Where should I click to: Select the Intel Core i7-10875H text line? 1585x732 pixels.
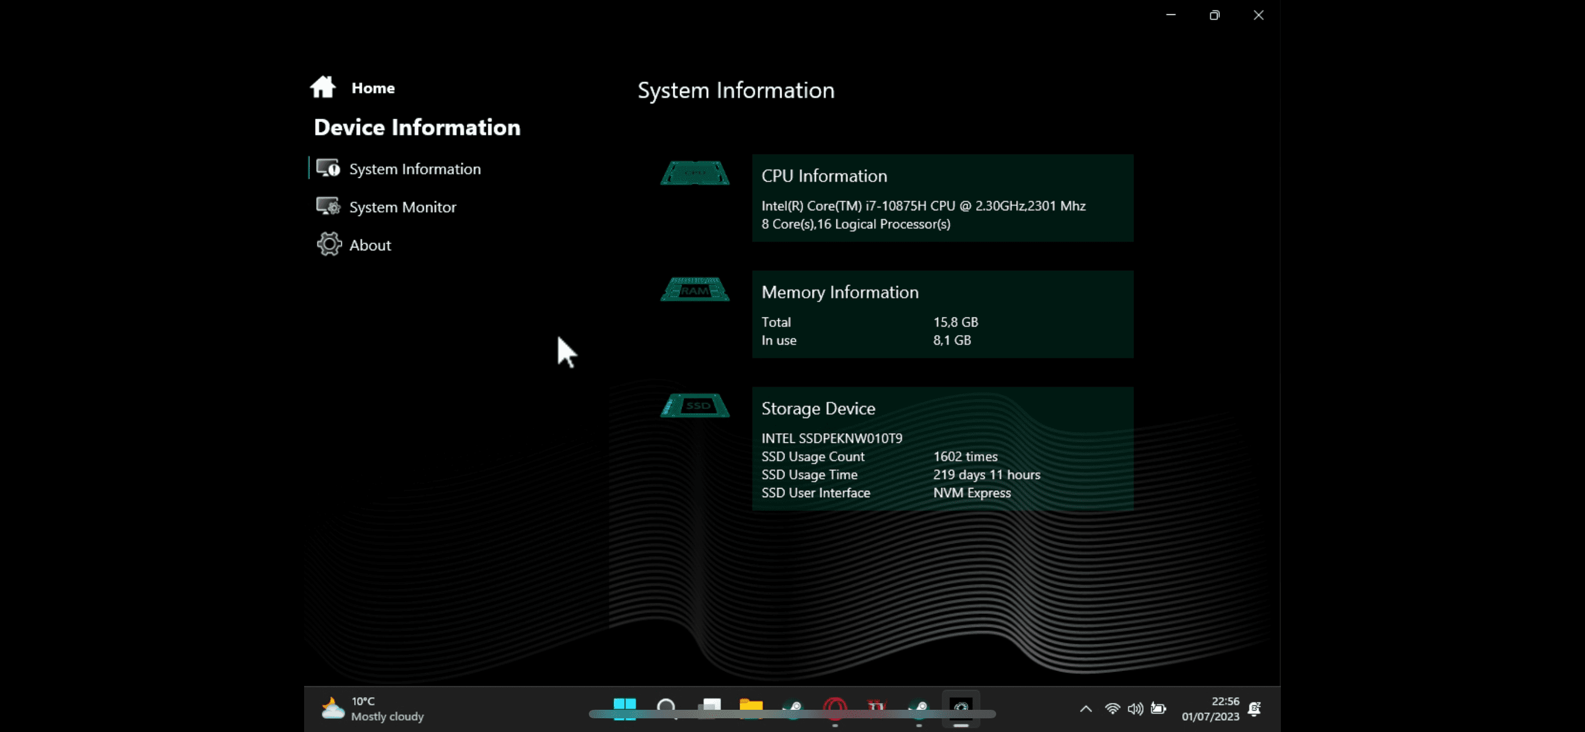point(923,206)
